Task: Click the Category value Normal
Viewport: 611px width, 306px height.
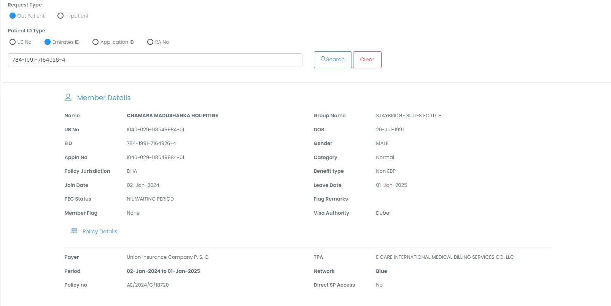Action: [385, 157]
